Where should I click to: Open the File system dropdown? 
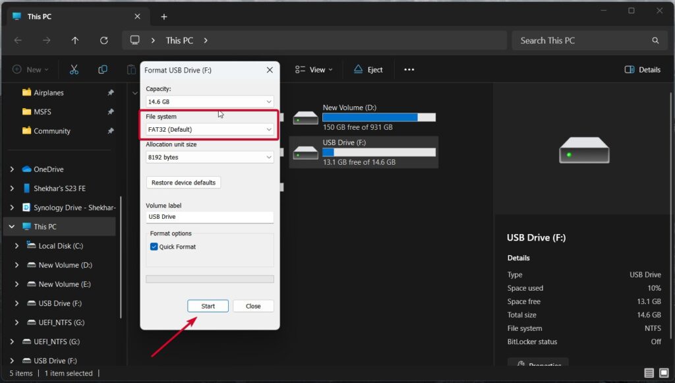tap(209, 129)
